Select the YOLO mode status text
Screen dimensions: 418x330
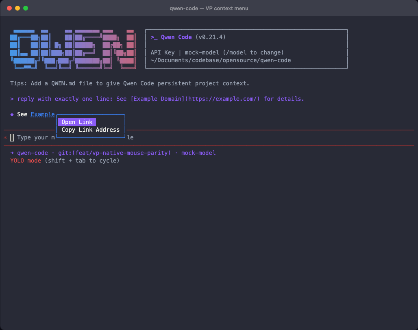[26, 161]
